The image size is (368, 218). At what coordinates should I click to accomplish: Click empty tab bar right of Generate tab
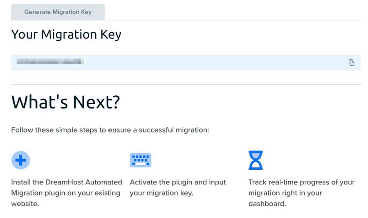click(232, 12)
